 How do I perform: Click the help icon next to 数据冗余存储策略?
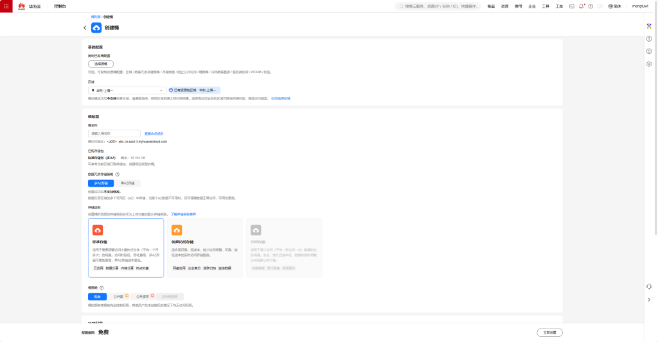[x=118, y=174]
